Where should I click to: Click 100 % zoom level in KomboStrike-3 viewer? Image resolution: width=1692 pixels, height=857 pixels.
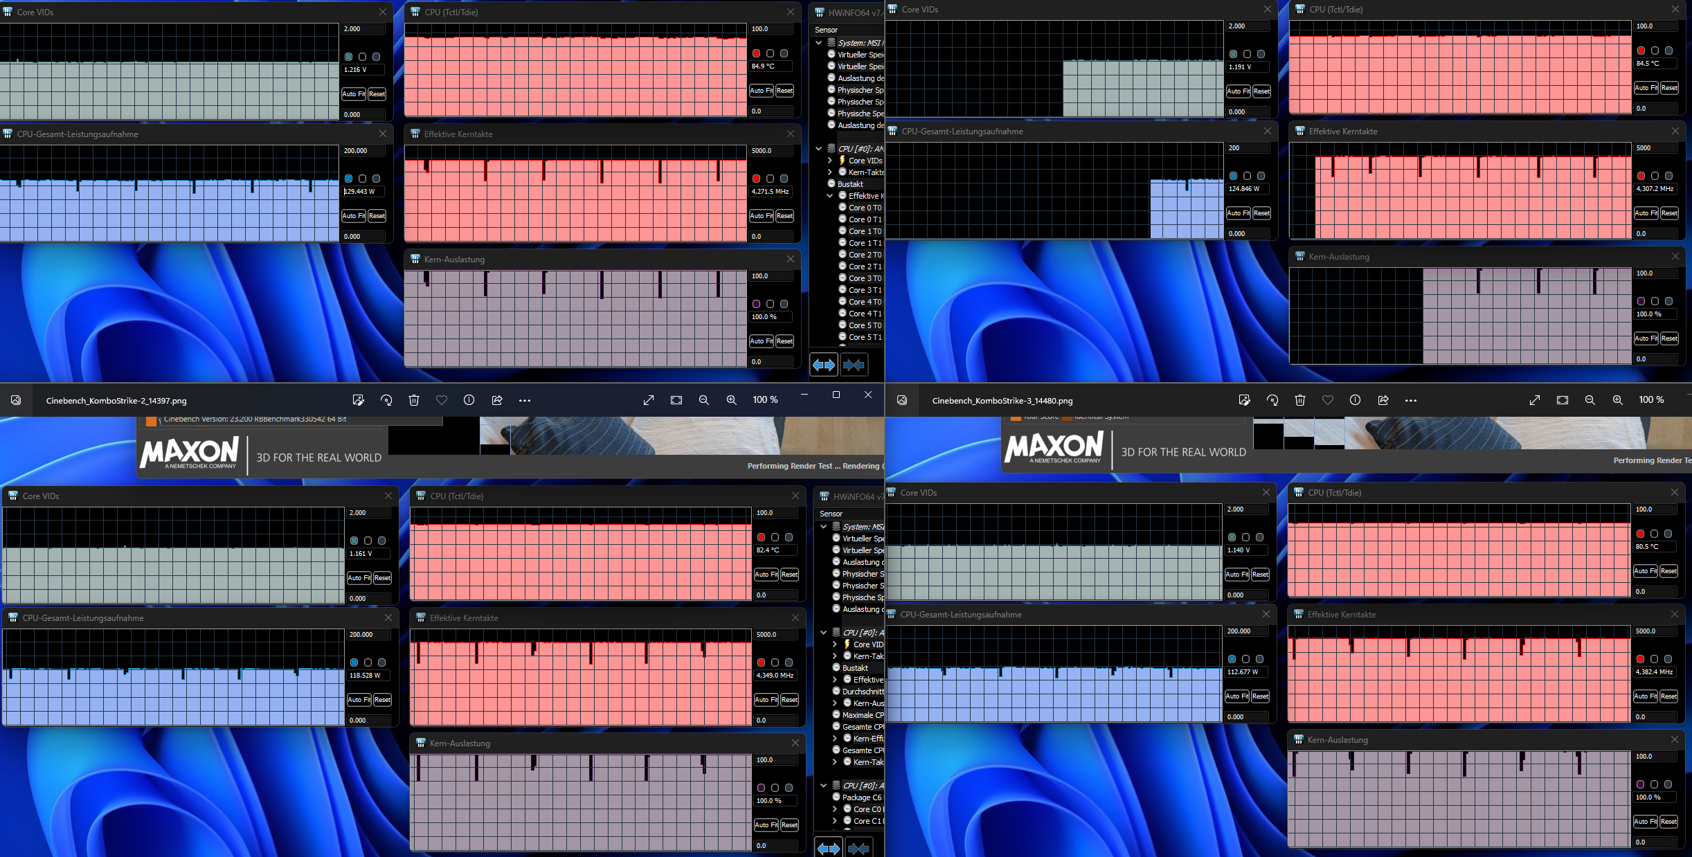[1651, 400]
